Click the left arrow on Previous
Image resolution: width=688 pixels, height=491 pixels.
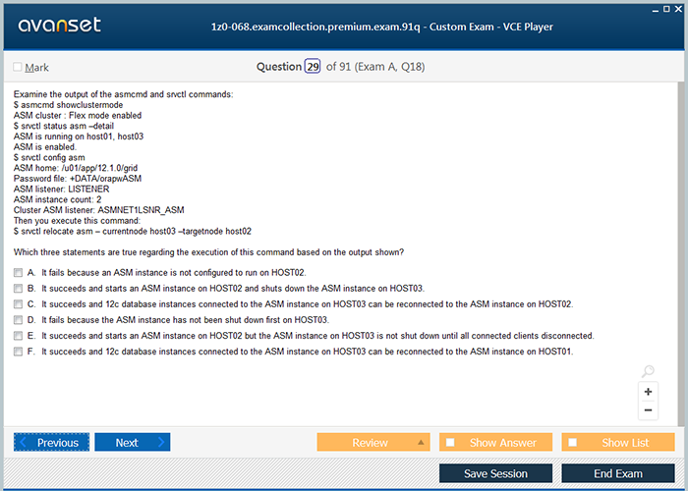point(25,443)
